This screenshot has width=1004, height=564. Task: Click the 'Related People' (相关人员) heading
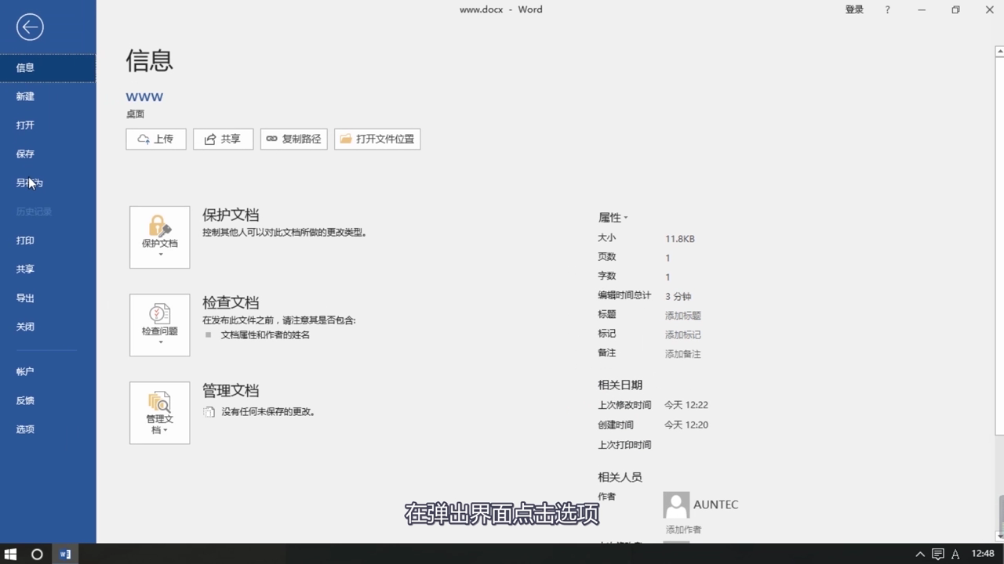point(620,476)
